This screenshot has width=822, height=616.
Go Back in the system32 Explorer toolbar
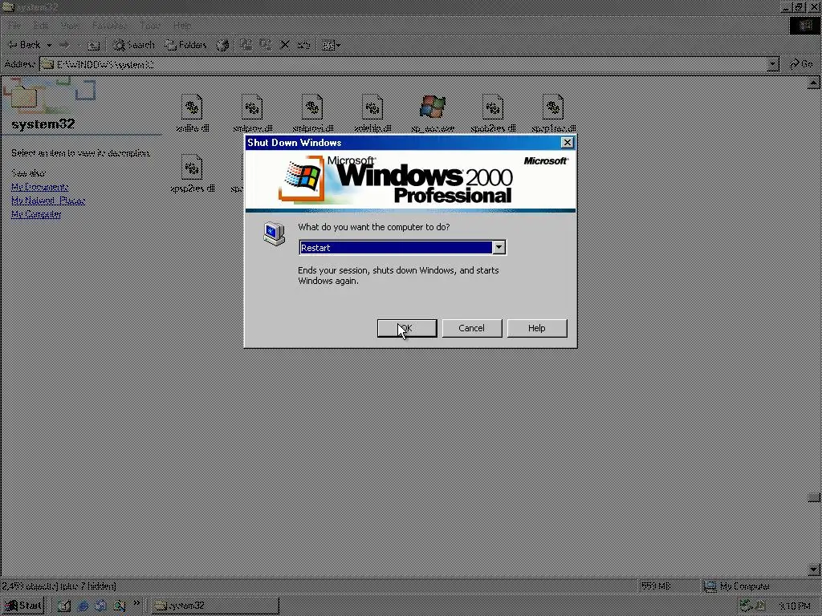(x=25, y=45)
